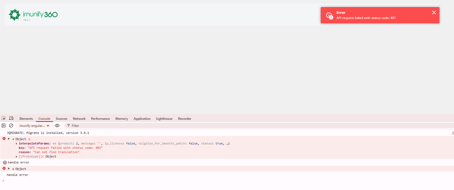454x190 pixels.
Task: Expand the [[Prototype]] Object property
Action: click(x=17, y=157)
